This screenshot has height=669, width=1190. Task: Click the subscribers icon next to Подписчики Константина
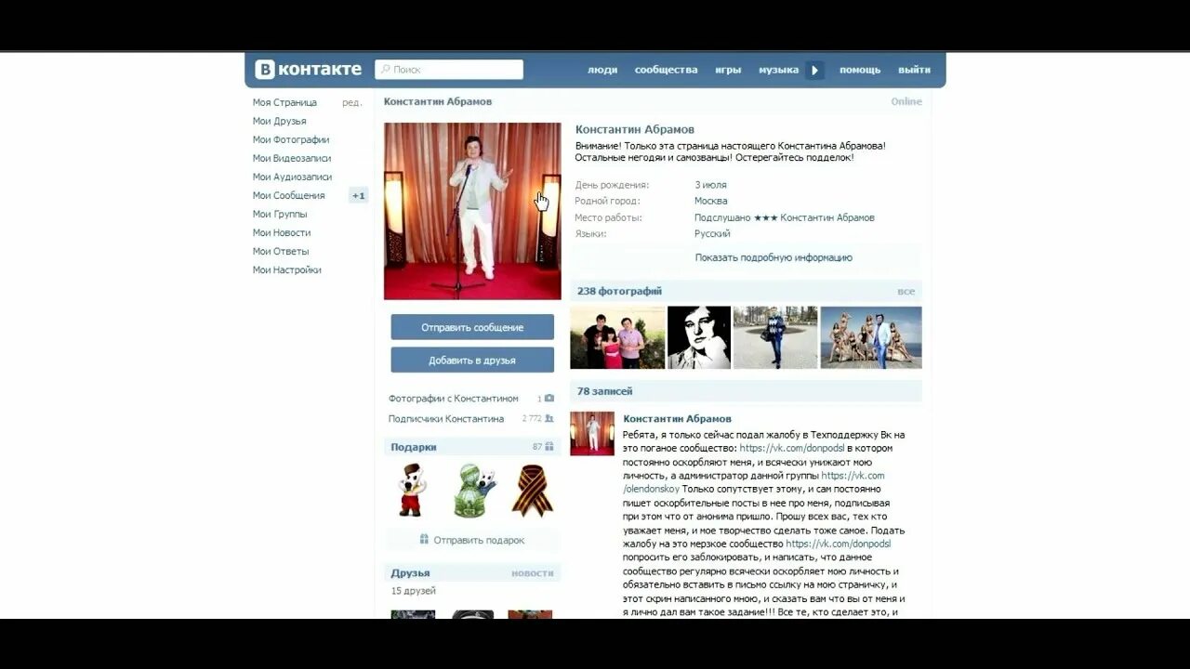[x=549, y=419]
